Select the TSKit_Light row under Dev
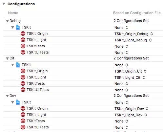This screenshot has width=163, height=132. 83,115
